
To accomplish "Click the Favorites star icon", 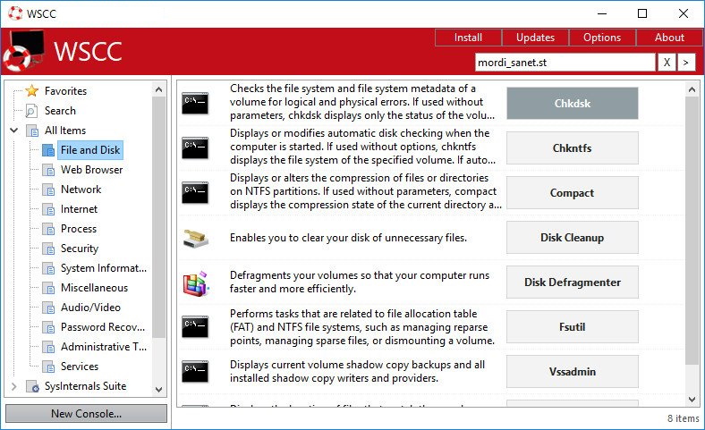I will (x=32, y=91).
